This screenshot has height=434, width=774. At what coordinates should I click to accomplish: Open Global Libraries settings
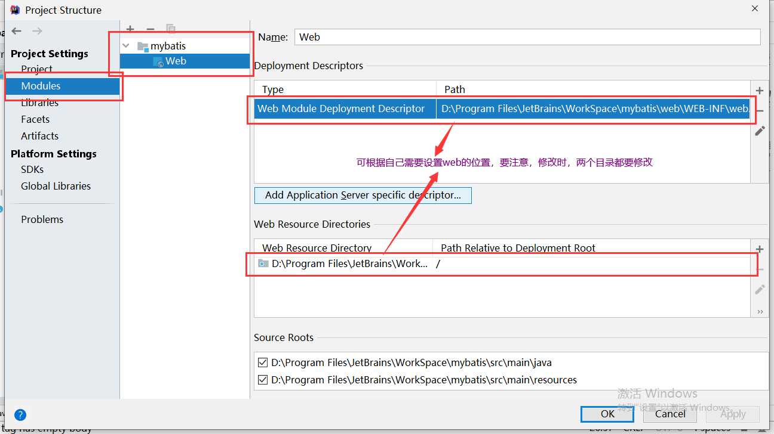pos(56,186)
